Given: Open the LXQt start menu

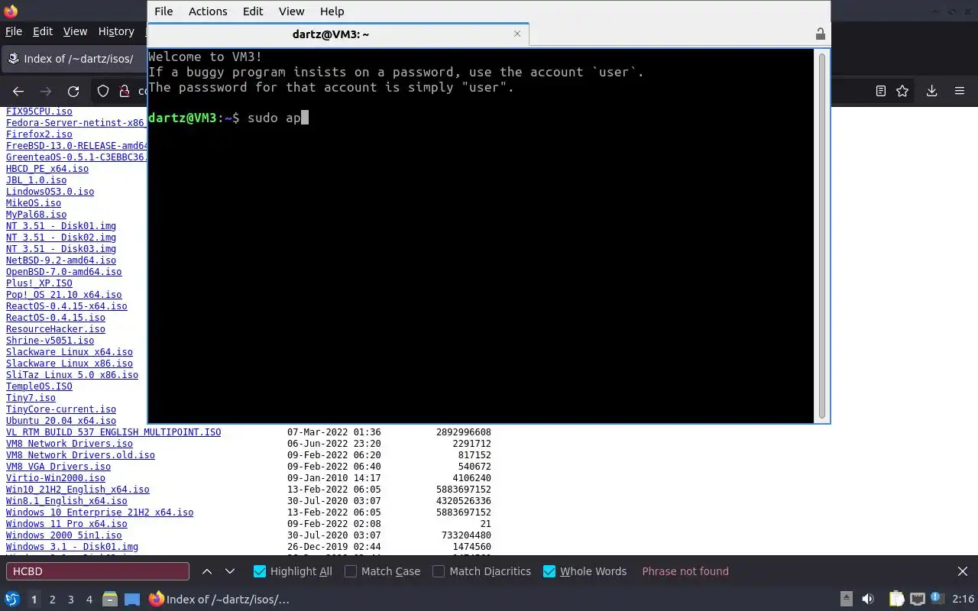Looking at the screenshot, I should click(x=11, y=599).
